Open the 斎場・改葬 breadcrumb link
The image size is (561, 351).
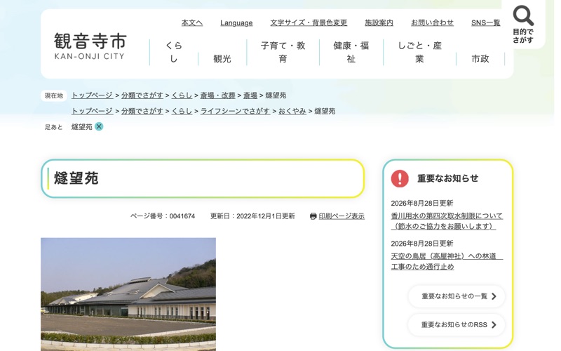217,95
